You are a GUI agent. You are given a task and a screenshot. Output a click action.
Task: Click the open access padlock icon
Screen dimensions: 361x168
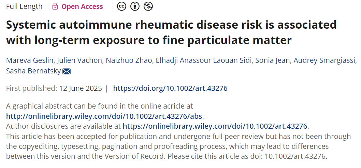tap(55, 6)
